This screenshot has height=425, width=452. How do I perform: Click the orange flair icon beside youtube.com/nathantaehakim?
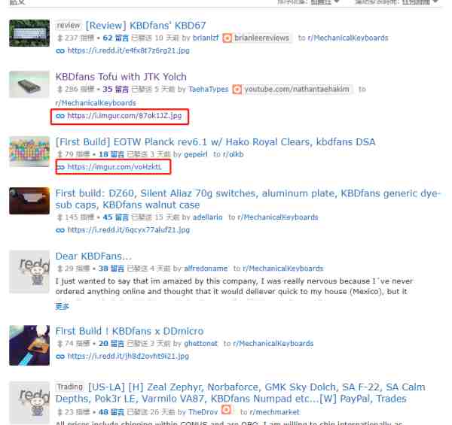coord(237,90)
